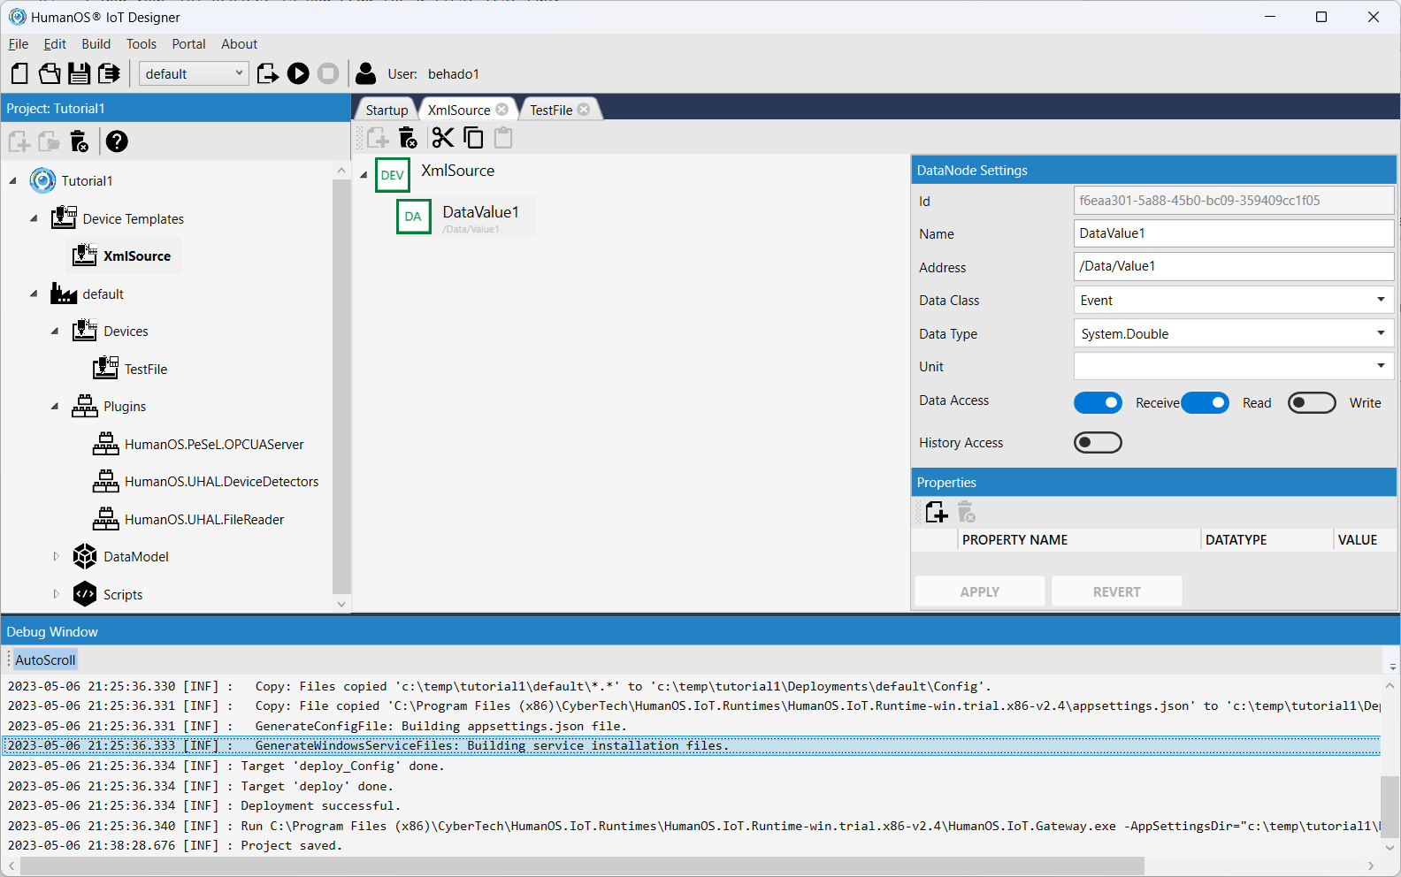The height and width of the screenshot is (877, 1401).
Task: Click the editor add node icon
Action: point(379,138)
